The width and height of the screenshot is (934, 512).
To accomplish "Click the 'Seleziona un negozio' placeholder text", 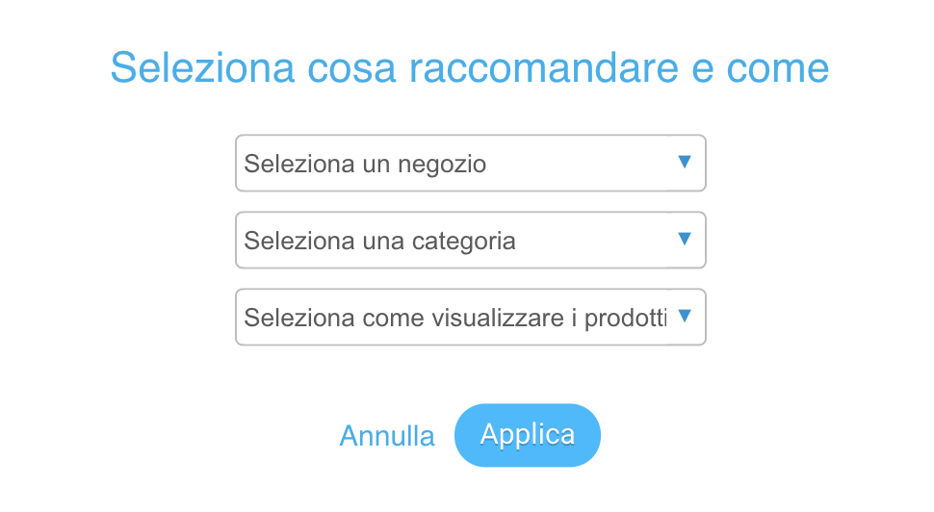I will 365,165.
